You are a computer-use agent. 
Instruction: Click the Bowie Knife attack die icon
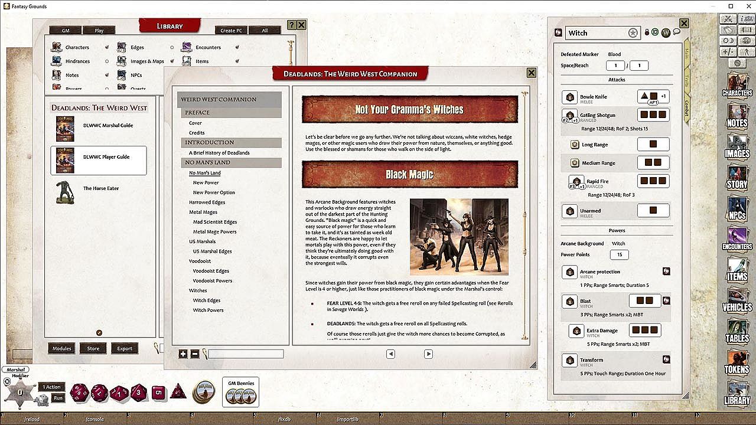[x=571, y=97]
